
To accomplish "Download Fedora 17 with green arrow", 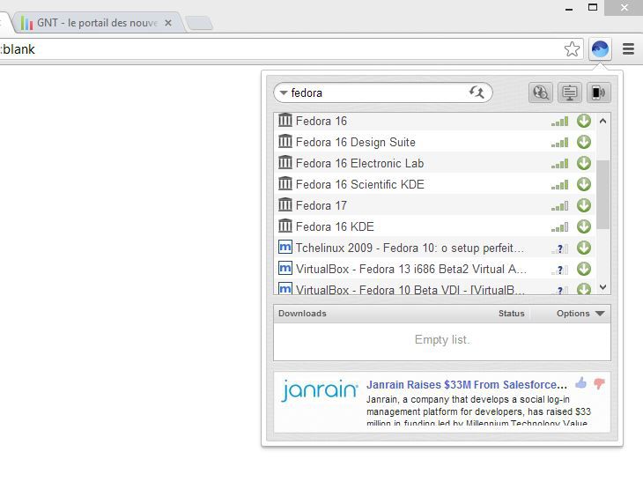I will pos(583,205).
